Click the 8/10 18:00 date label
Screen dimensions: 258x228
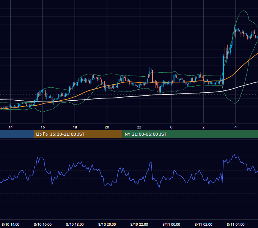click(x=75, y=224)
